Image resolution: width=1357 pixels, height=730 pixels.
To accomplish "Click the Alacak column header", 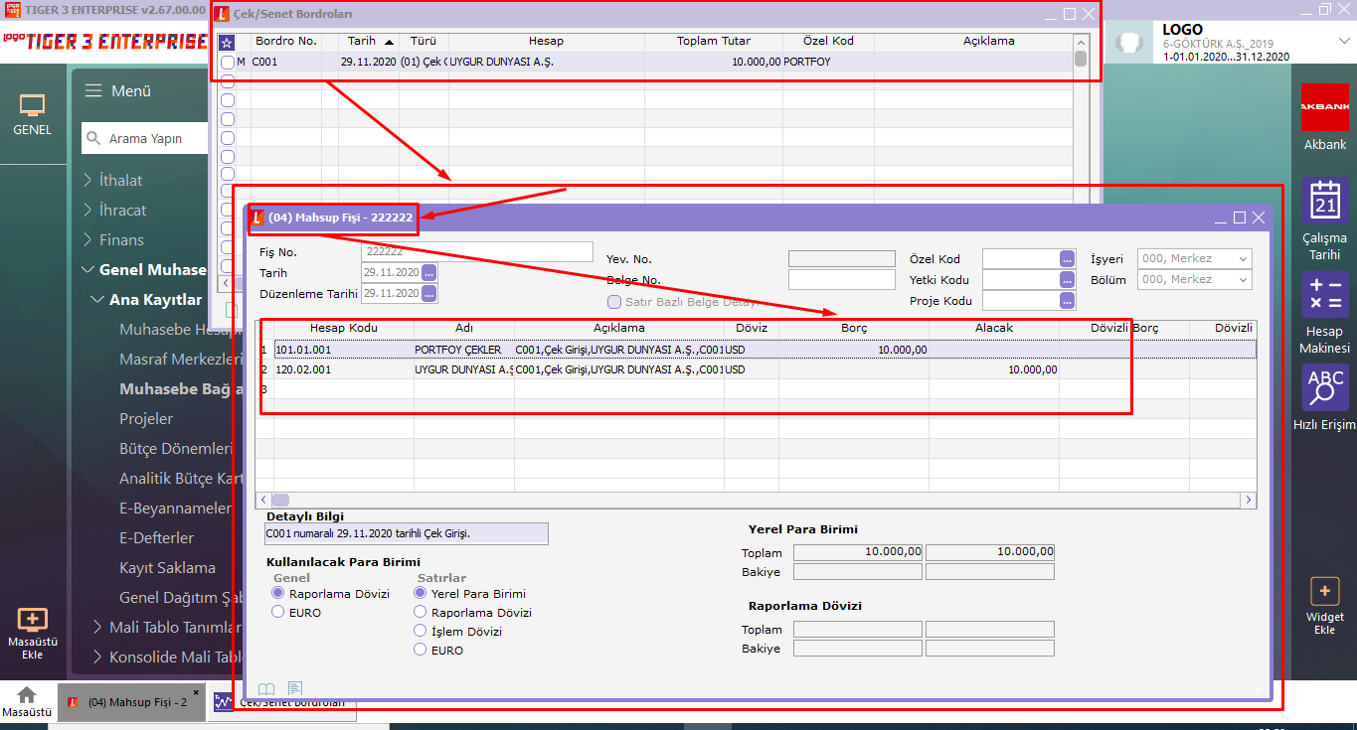I will pyautogui.click(x=994, y=328).
